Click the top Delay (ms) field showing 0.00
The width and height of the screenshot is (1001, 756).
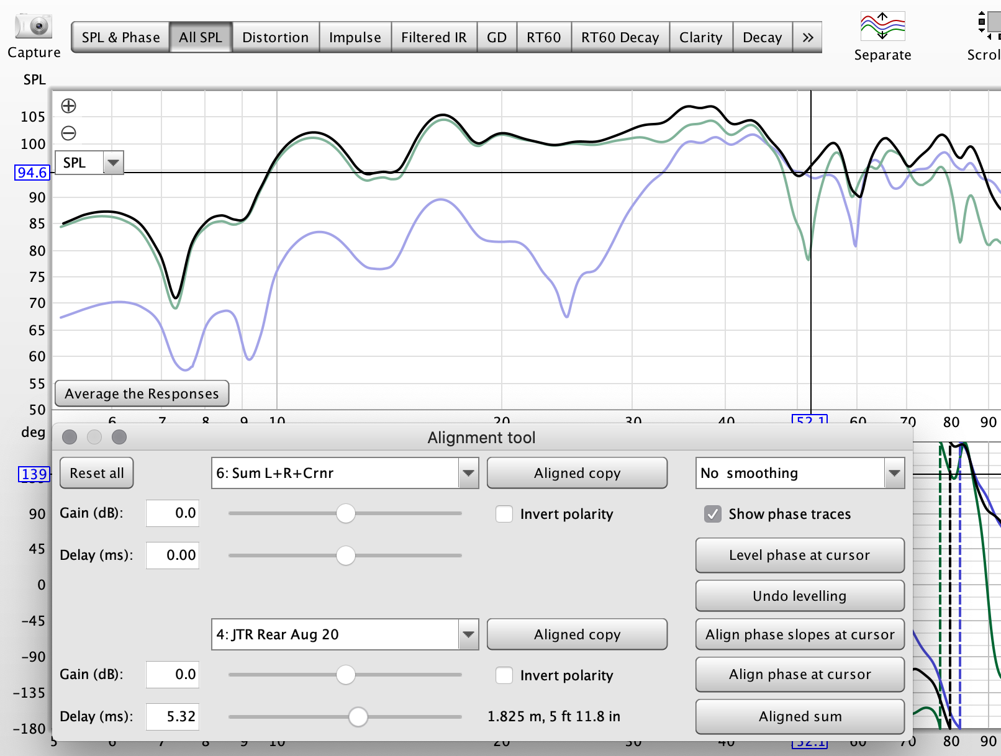(x=173, y=556)
